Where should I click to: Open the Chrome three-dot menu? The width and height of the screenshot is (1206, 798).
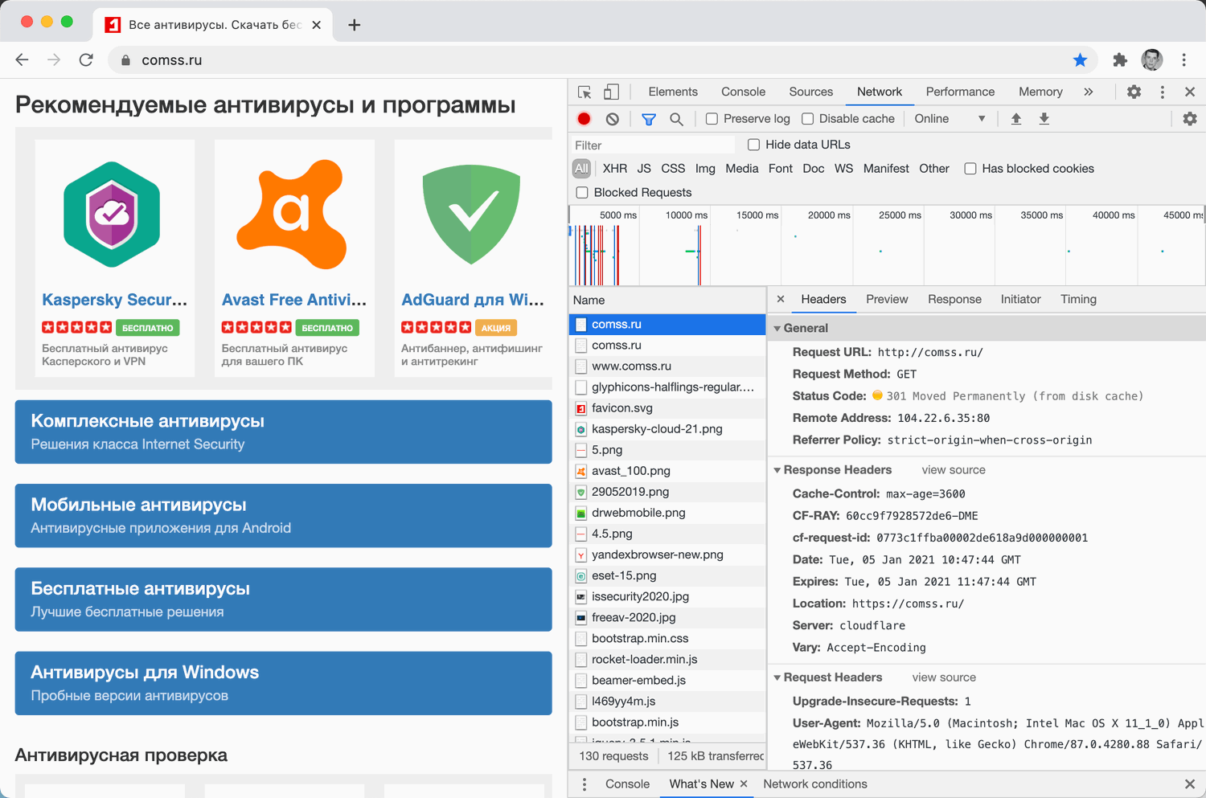[x=1184, y=60]
